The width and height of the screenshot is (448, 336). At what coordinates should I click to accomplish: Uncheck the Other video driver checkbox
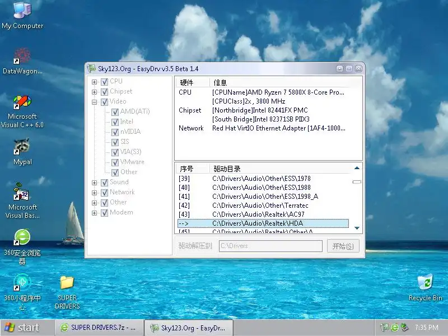[115, 172]
